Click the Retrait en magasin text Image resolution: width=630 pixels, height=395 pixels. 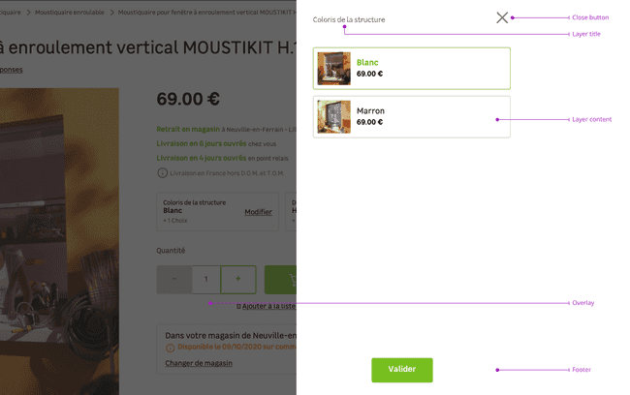tap(188, 128)
